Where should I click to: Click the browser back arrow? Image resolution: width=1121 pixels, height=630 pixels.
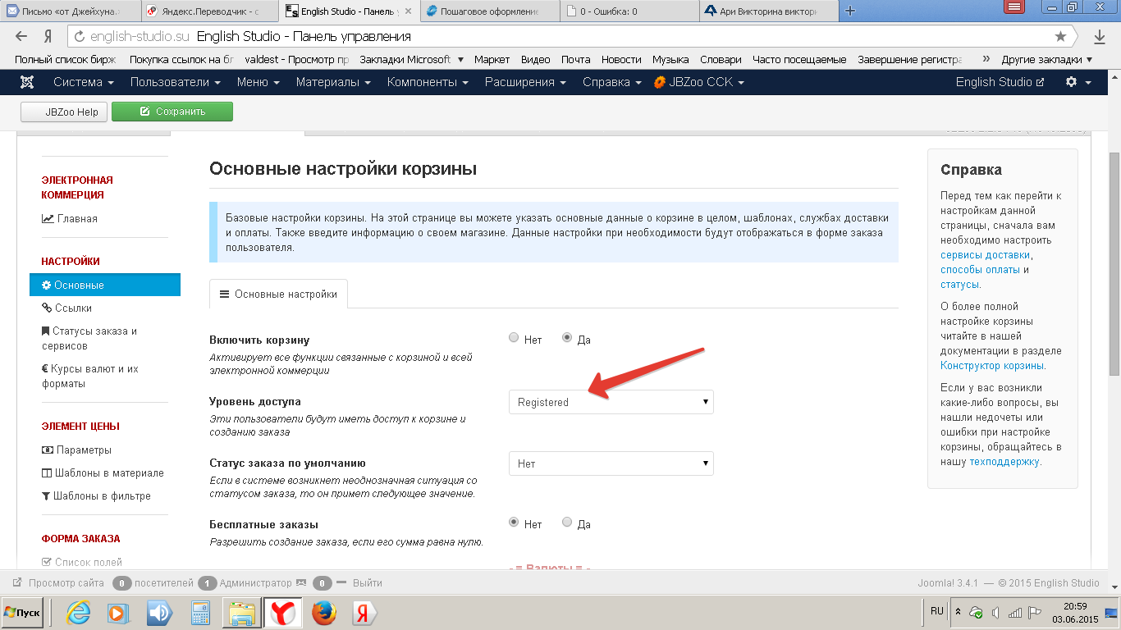[x=21, y=36]
